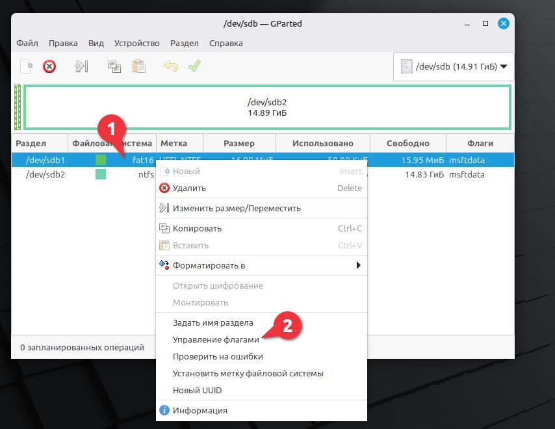Choose Установить метку файловой системы
Image resolution: width=555 pixels, height=429 pixels.
pyautogui.click(x=261, y=374)
